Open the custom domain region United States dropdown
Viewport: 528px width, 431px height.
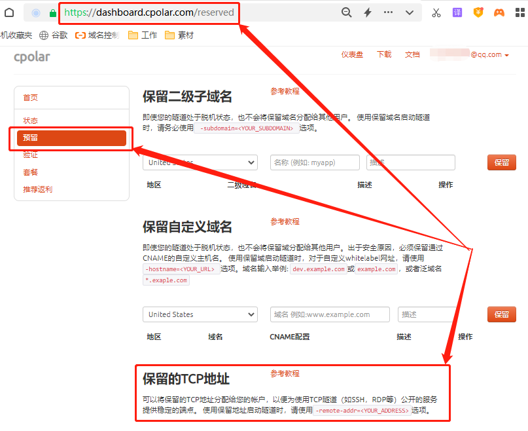coord(200,314)
